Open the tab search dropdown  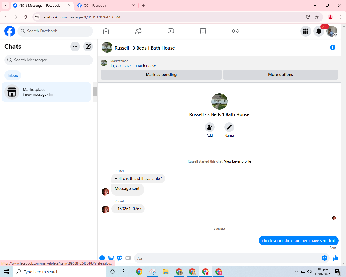pos(5,5)
